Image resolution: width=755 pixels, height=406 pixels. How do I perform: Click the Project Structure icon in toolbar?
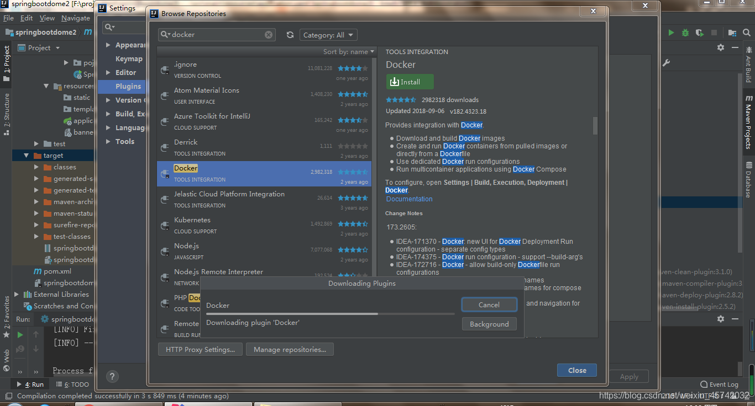(732, 33)
